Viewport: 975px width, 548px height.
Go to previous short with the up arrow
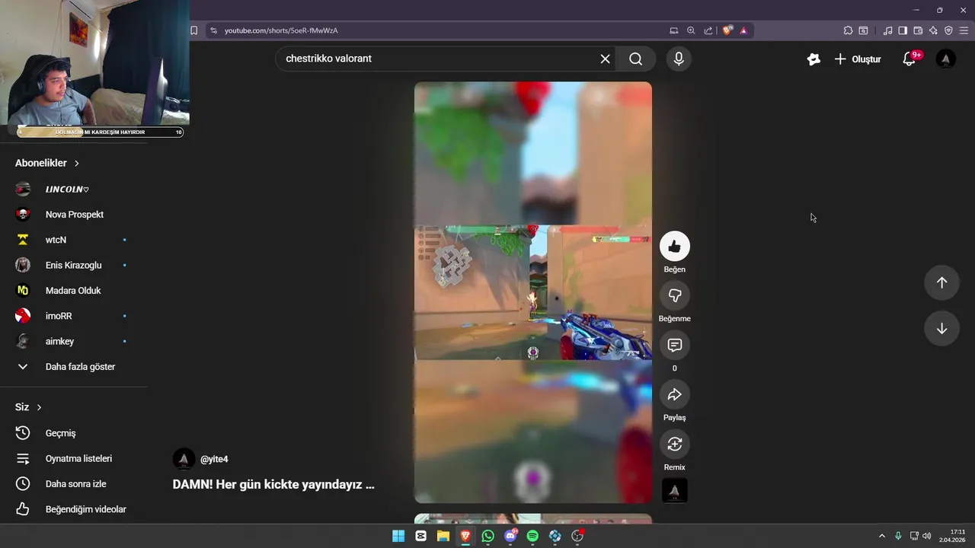point(941,282)
